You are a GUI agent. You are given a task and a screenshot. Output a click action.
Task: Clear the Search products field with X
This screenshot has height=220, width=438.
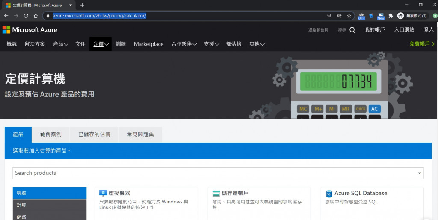[x=419, y=173]
